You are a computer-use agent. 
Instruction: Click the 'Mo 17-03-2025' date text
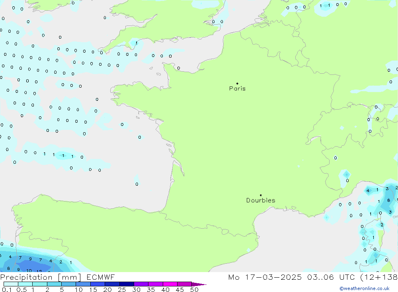(265, 277)
